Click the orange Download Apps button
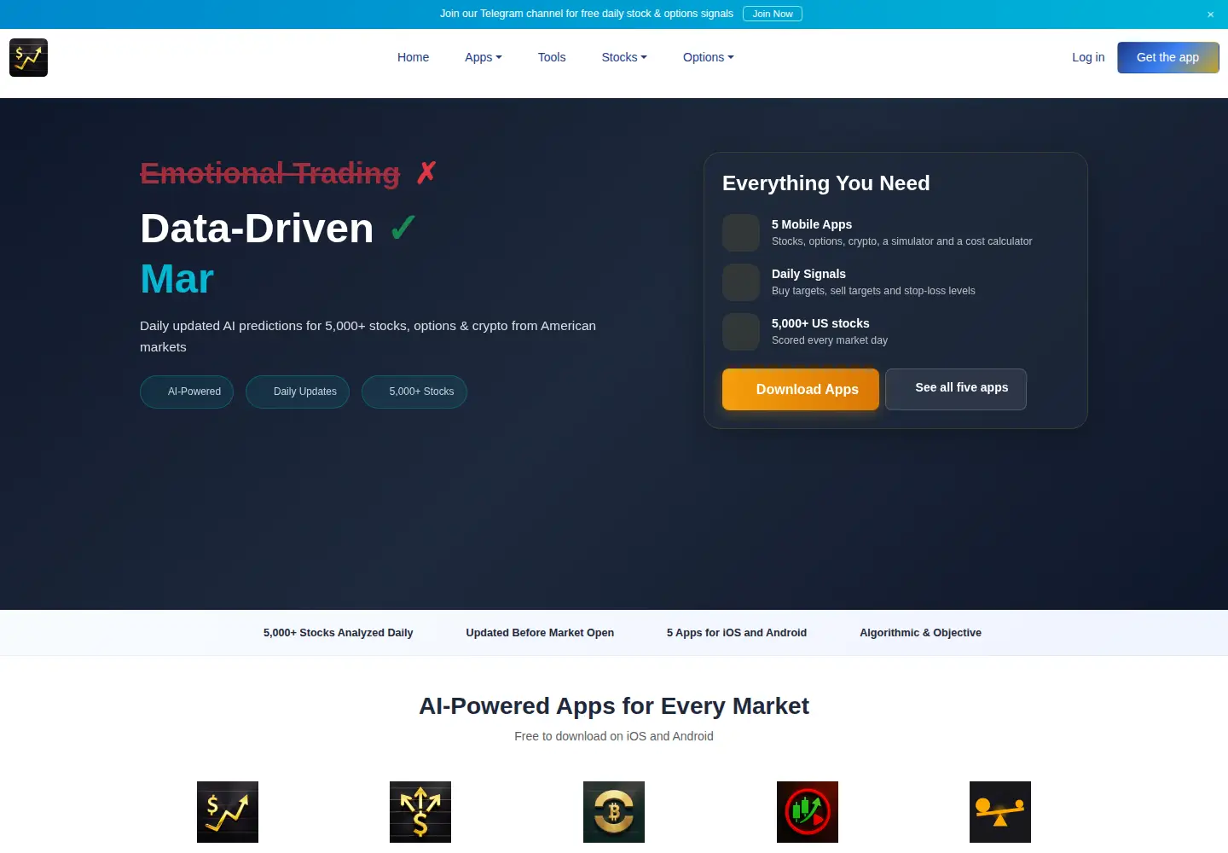 pos(801,389)
